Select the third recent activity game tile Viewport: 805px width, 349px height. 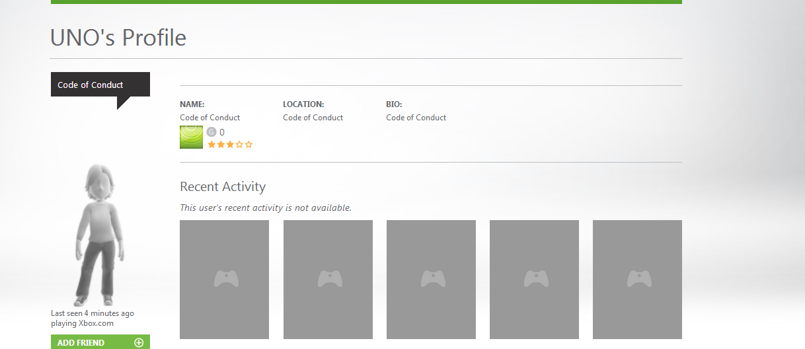pyautogui.click(x=431, y=280)
